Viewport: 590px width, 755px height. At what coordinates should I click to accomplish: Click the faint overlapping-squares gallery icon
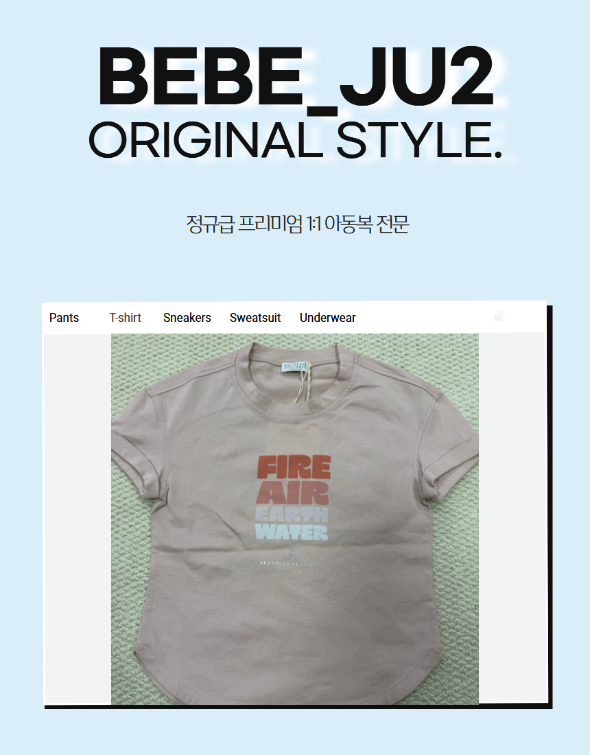[499, 316]
